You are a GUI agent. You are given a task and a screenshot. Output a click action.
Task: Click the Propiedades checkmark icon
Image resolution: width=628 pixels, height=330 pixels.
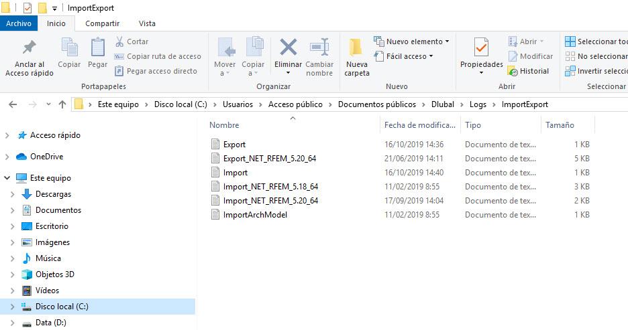point(482,48)
